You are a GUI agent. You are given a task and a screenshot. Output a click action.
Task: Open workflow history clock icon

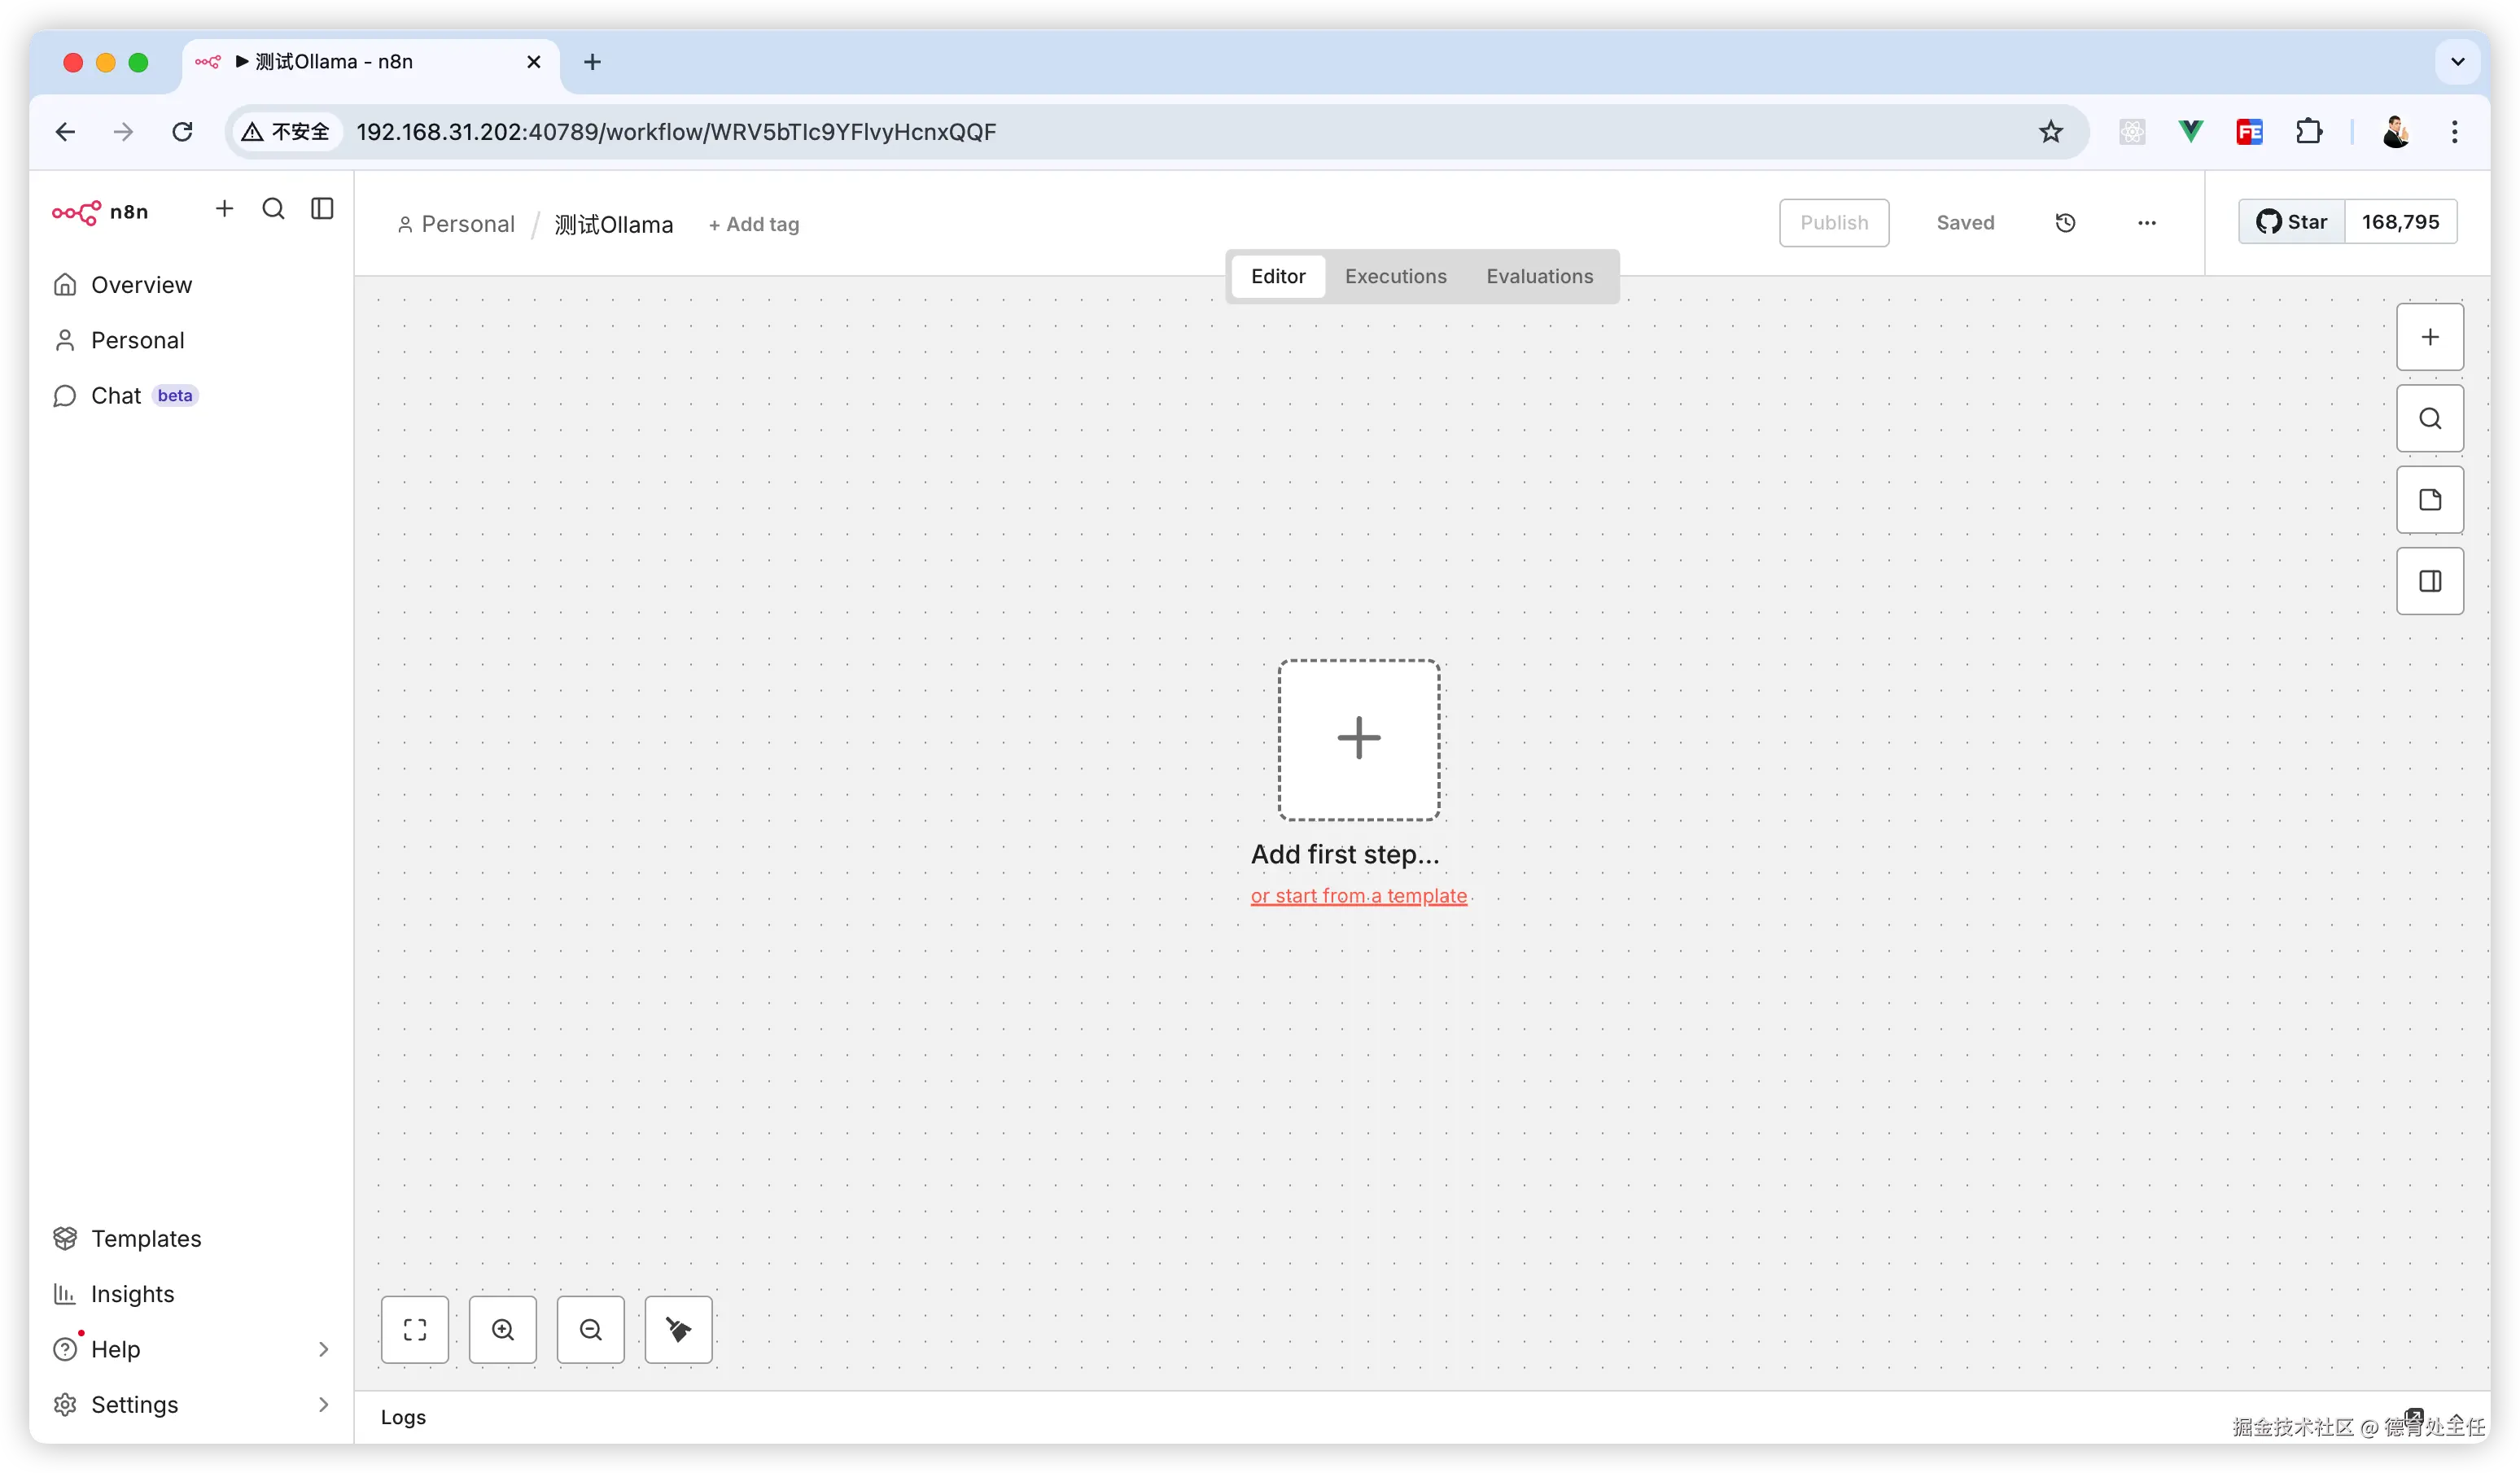click(x=2065, y=223)
